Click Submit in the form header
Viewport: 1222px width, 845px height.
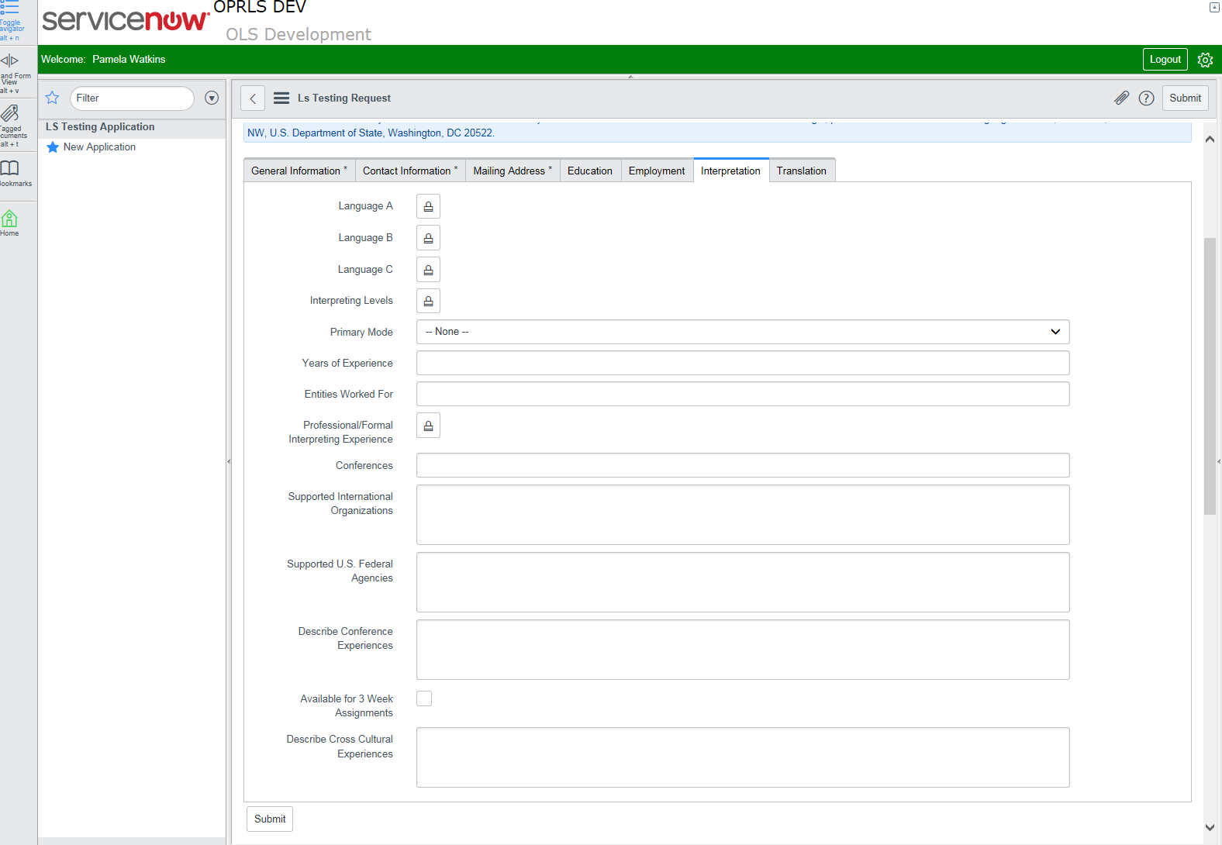pyautogui.click(x=1186, y=98)
